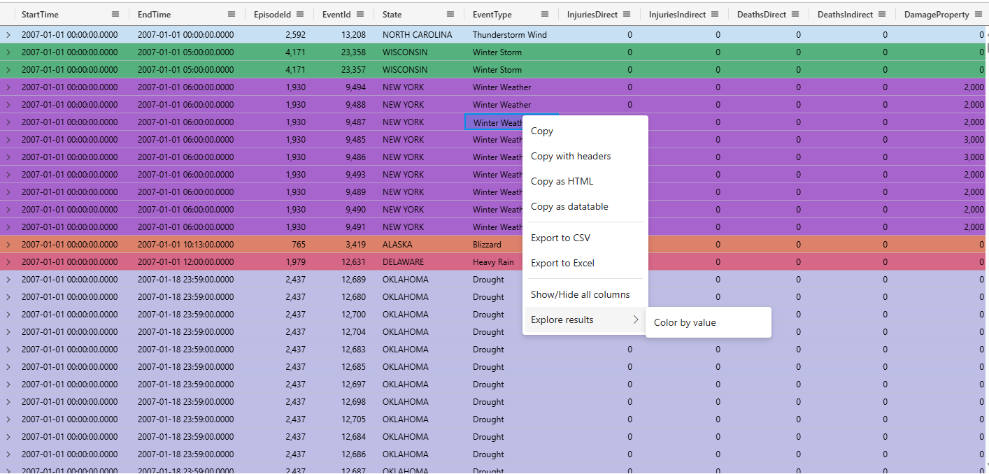Select the Thunderstorm Wind cell
Viewport: 989px width, 474px height.
click(x=511, y=35)
